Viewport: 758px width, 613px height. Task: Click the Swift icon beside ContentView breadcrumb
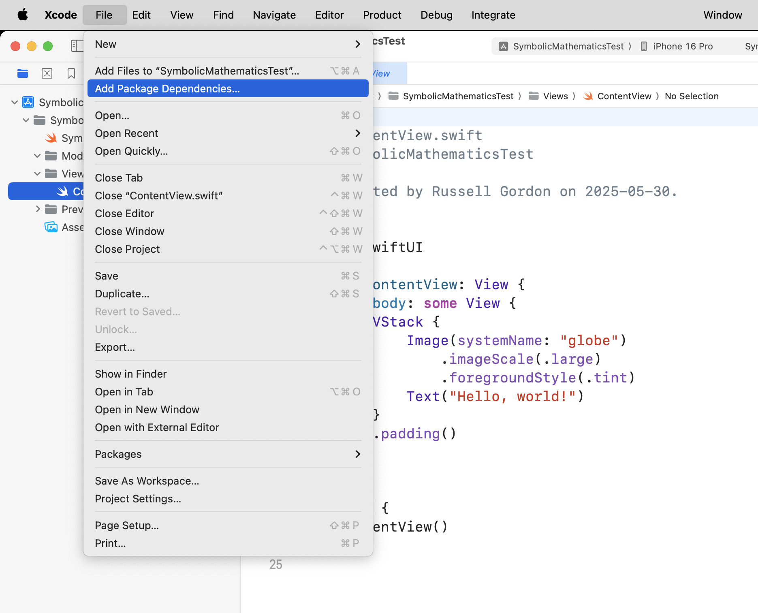tap(588, 96)
